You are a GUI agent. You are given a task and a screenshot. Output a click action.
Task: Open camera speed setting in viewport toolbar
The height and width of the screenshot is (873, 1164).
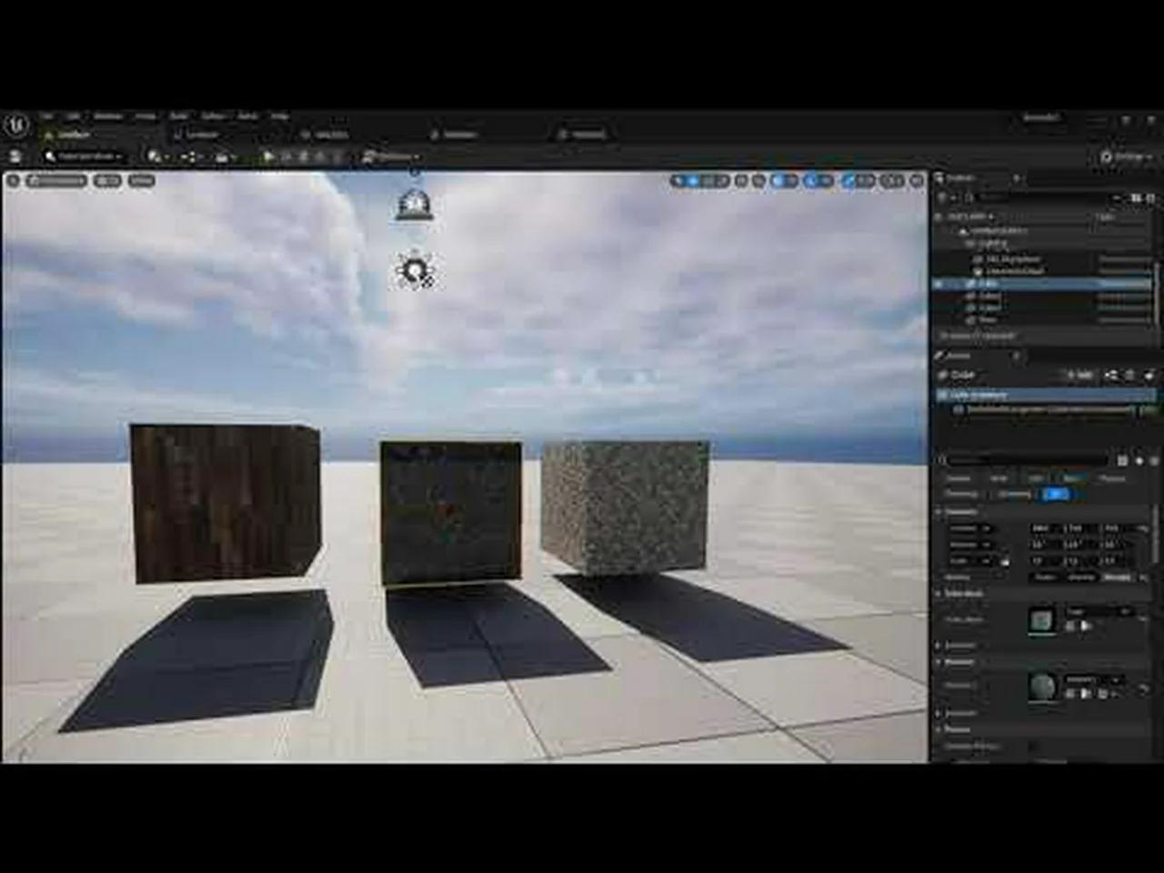click(x=892, y=181)
